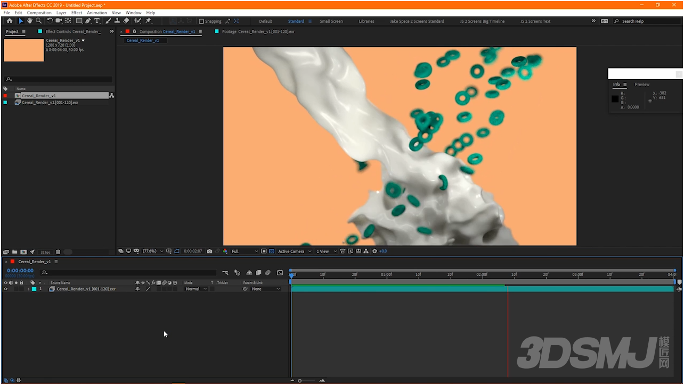Toggle Region of Interest in viewer
Screen dimensions: 684x385
tap(264, 251)
